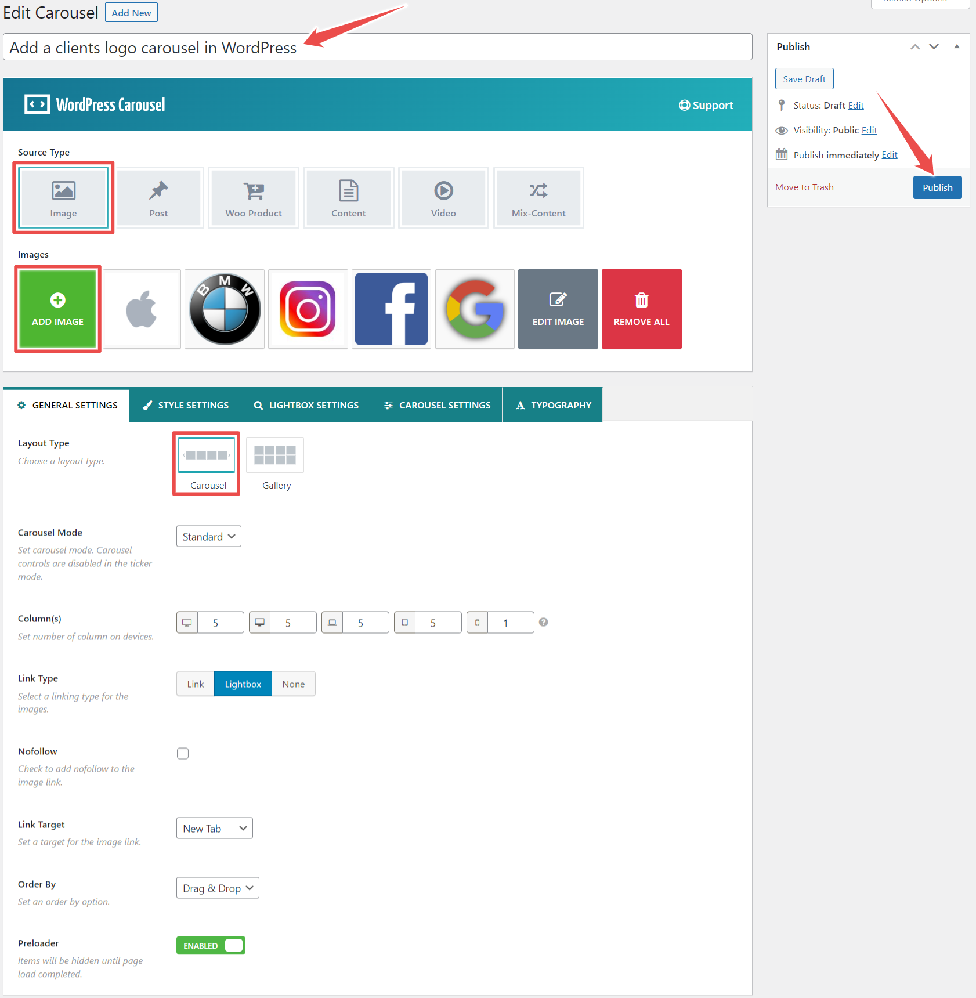976x998 pixels.
Task: Select the Video source type
Action: [443, 198]
